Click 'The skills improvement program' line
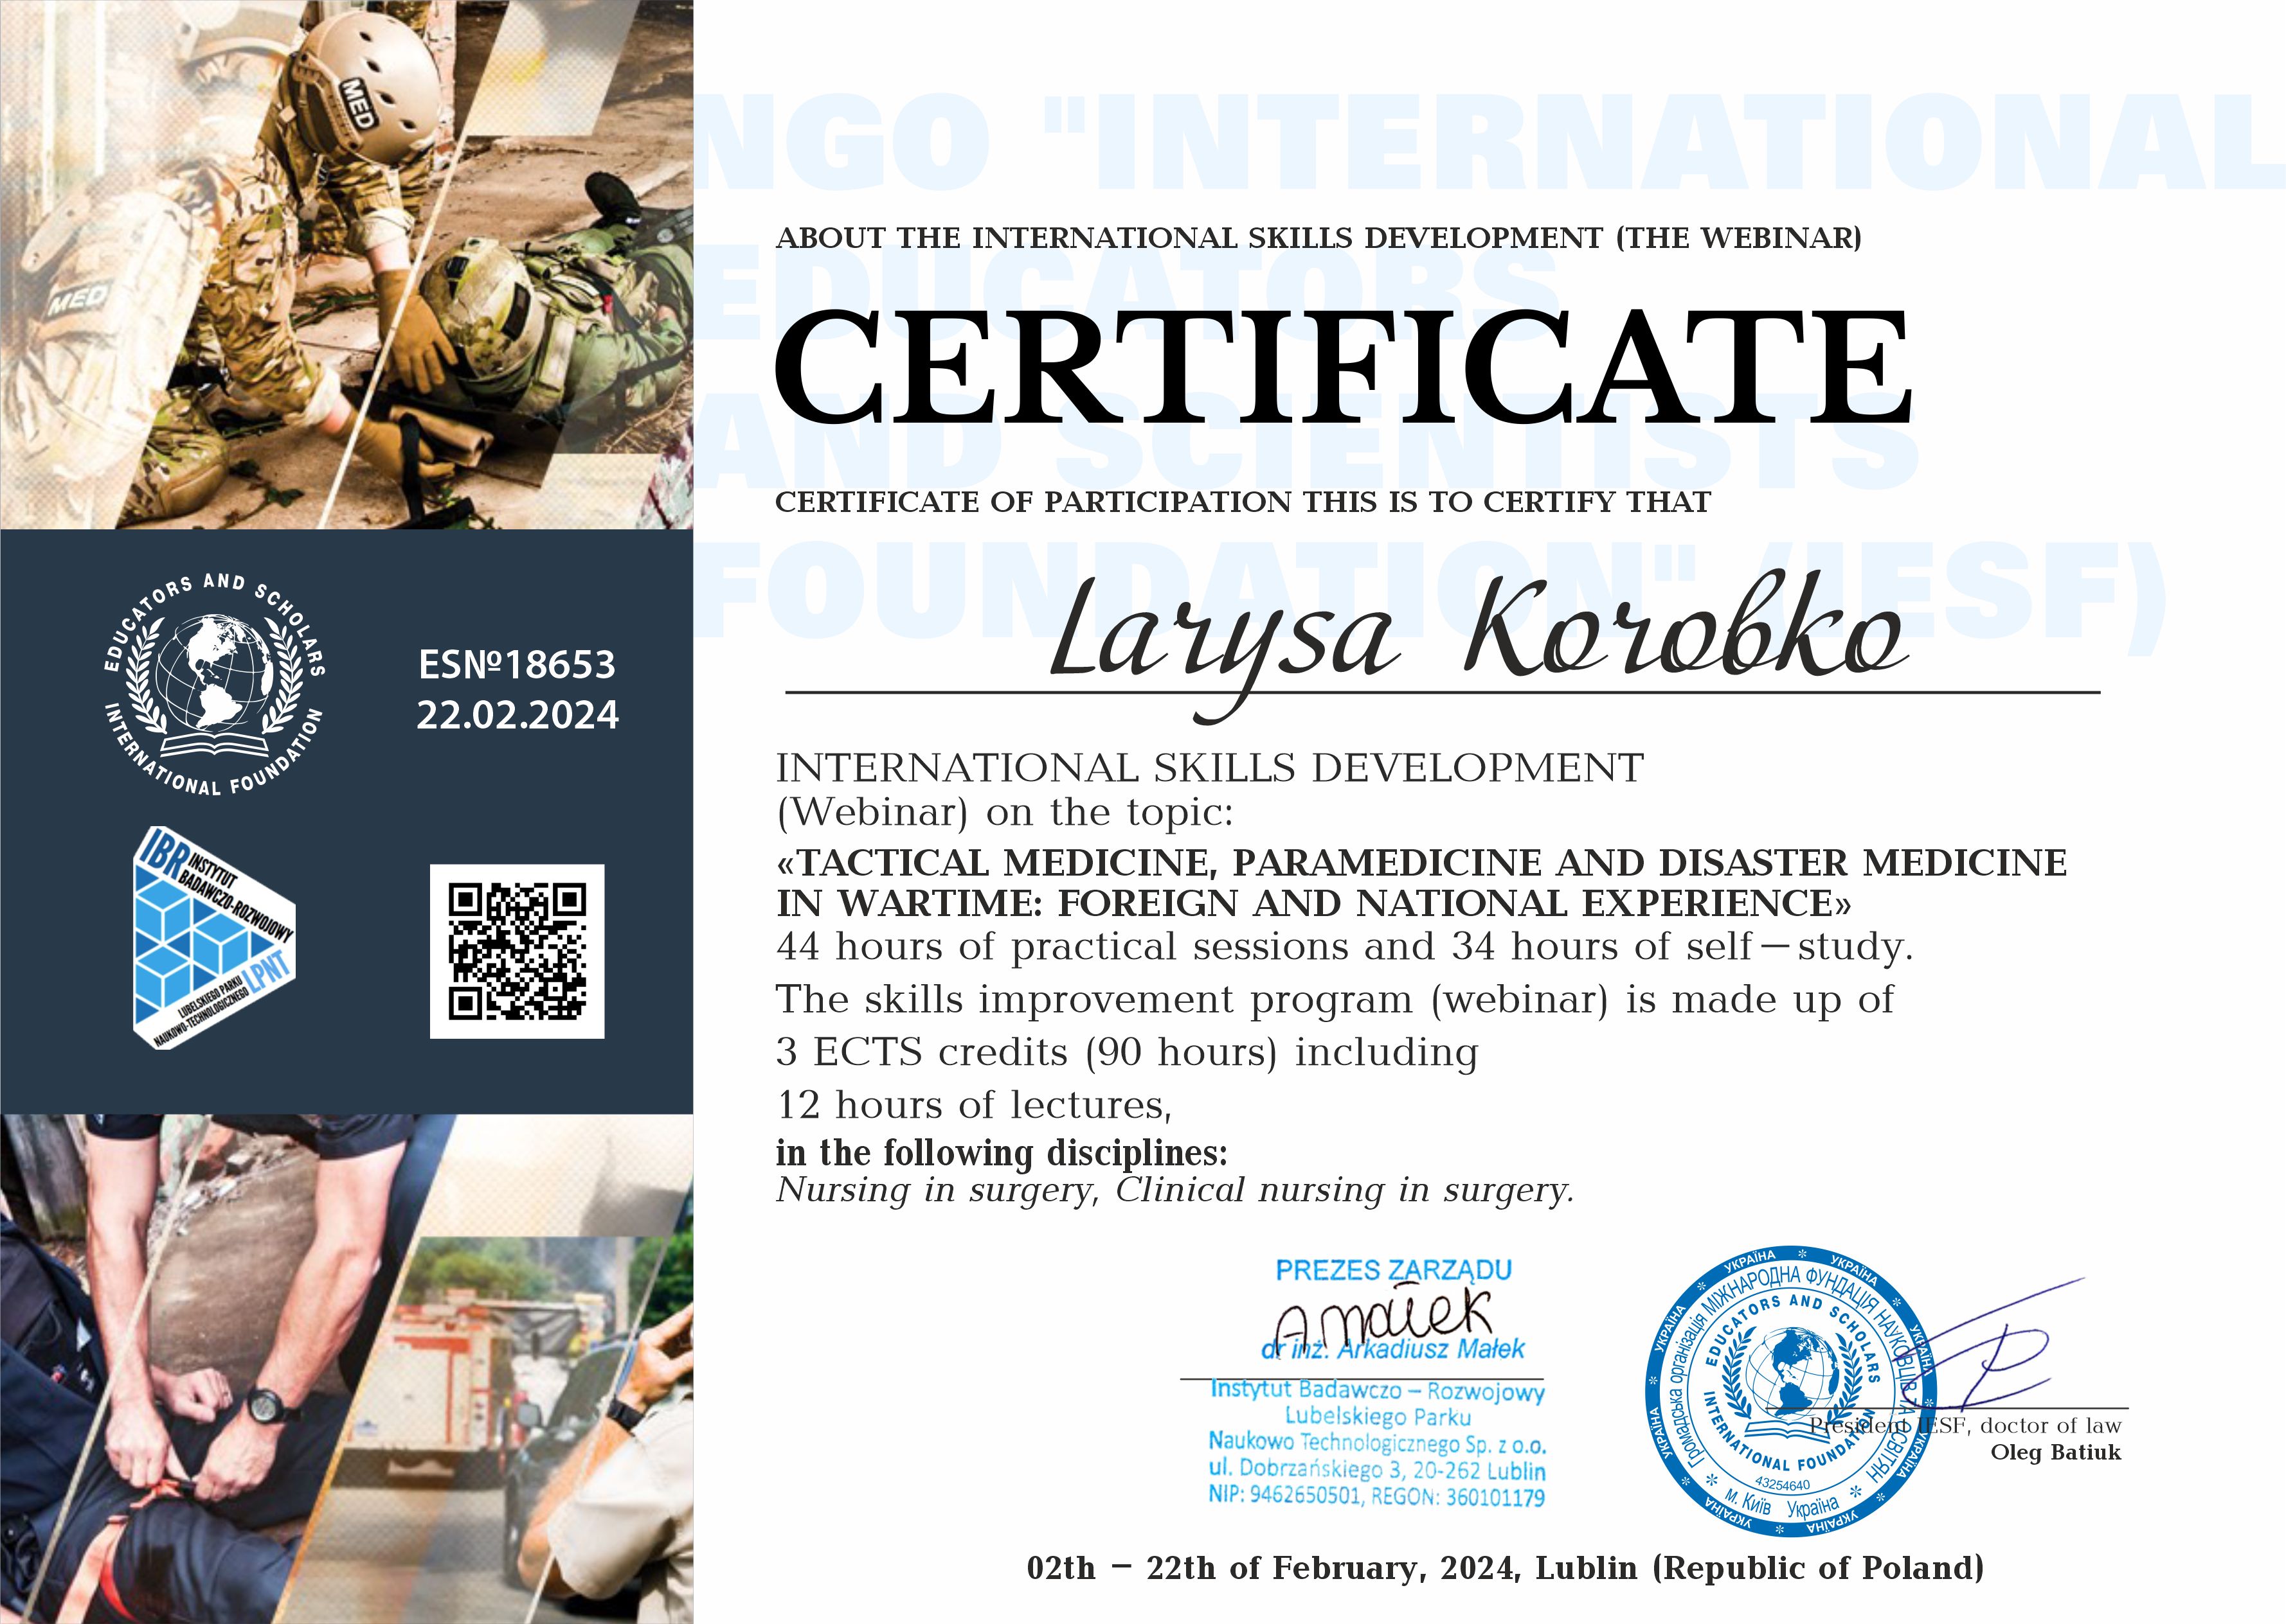The height and width of the screenshot is (1624, 2286). pyautogui.click(x=1335, y=999)
